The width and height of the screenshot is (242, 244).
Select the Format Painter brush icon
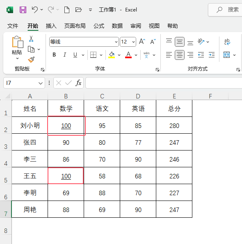point(31,59)
